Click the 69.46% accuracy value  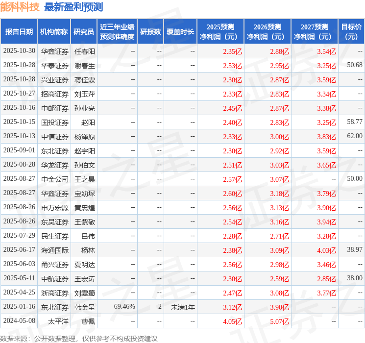point(124,307)
